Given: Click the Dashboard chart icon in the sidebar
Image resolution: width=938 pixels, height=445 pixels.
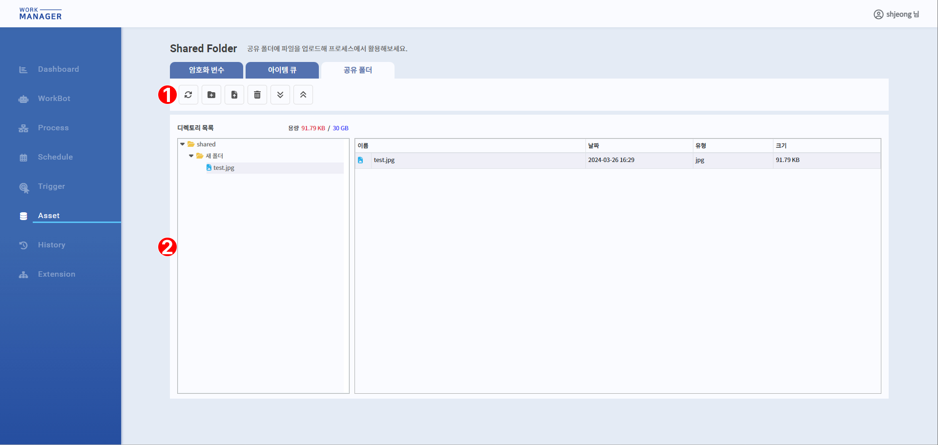Looking at the screenshot, I should (23, 70).
